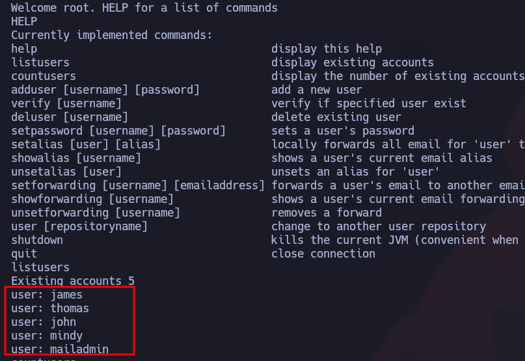Viewport: 525px width, 361px height.
Task: Click the "unsetforwarding [username]" command text
Action: pyautogui.click(x=96, y=213)
